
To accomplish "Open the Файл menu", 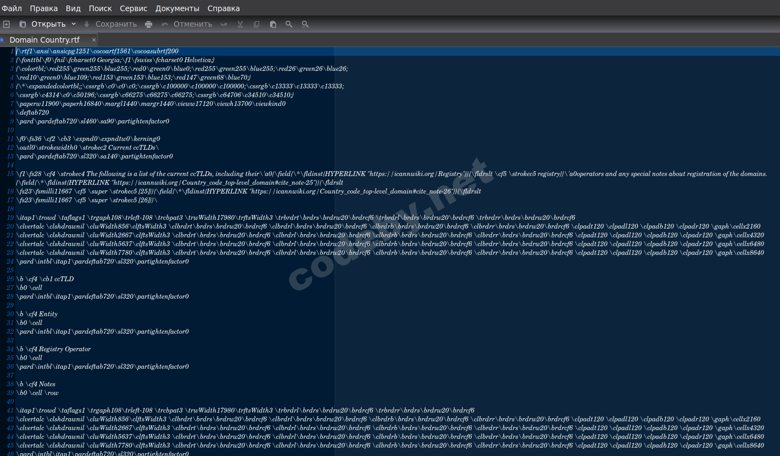I will click(x=12, y=8).
